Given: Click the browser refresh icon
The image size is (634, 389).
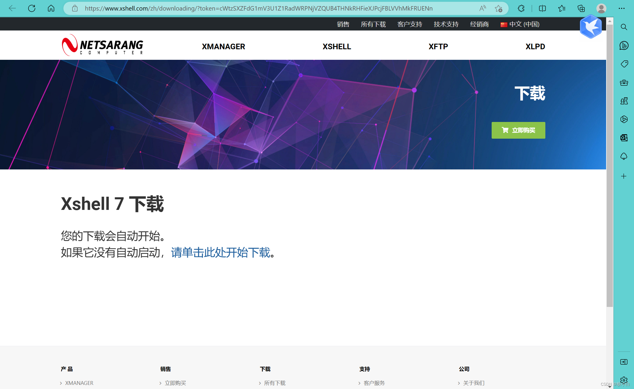Looking at the screenshot, I should pyautogui.click(x=32, y=8).
